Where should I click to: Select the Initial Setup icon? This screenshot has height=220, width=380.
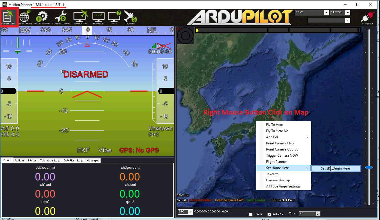42,17
